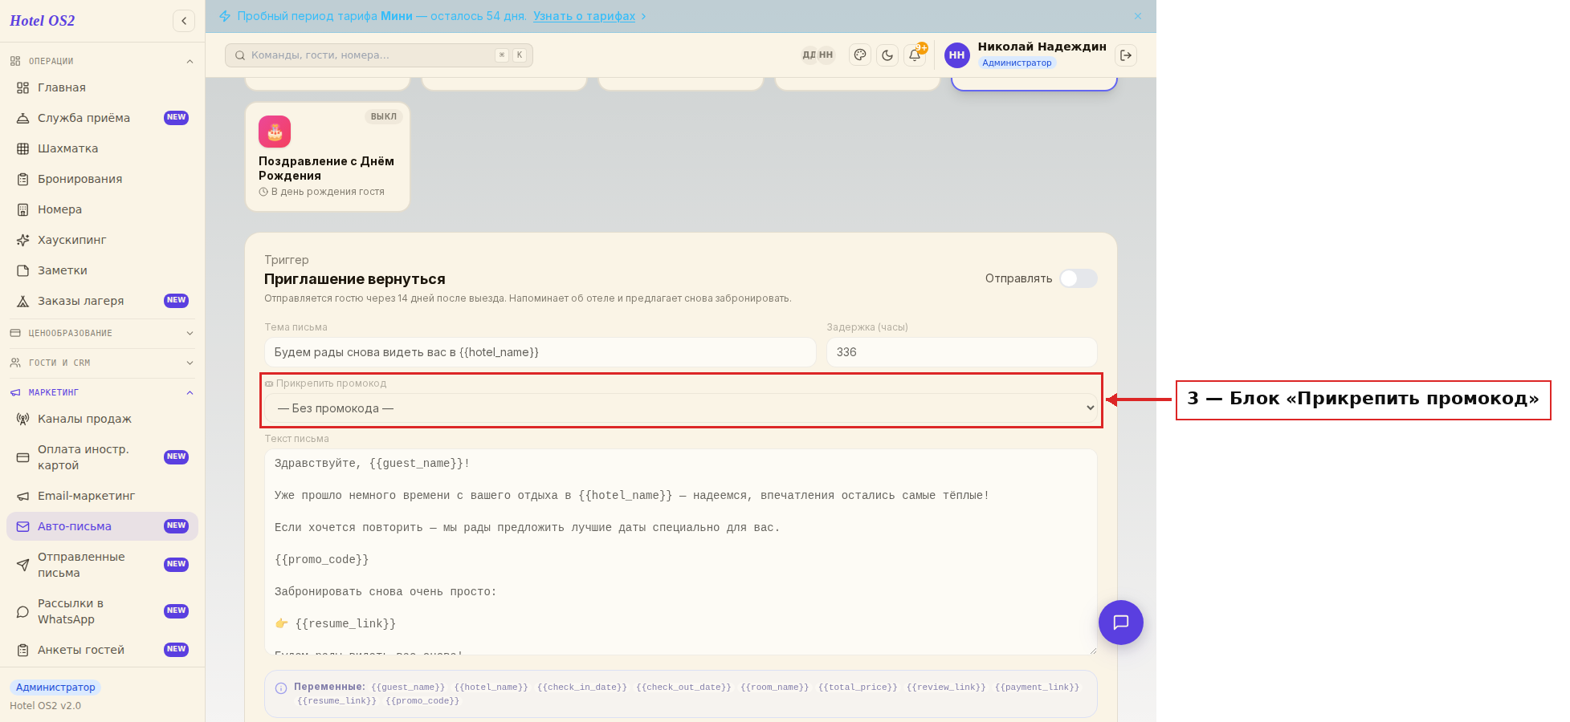Click the {{room_name}} variable chip
The width and height of the screenshot is (1570, 722).
(775, 688)
